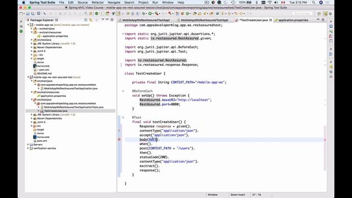Click the red error mark in overview ruler
Image resolution: width=352 pixels, height=198 pixels.
tap(325, 140)
